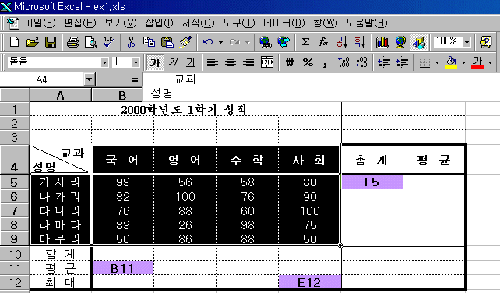500x293 pixels.
Task: Click the Sort Ascending icon
Action: 342,42
